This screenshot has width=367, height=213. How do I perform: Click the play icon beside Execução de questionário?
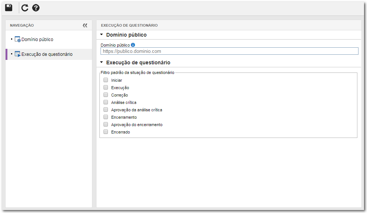coord(17,54)
